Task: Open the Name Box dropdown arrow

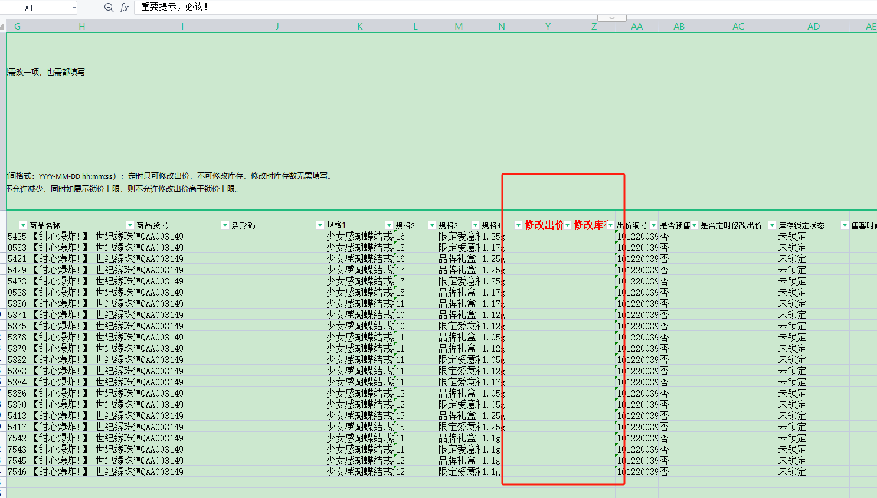Action: click(74, 8)
